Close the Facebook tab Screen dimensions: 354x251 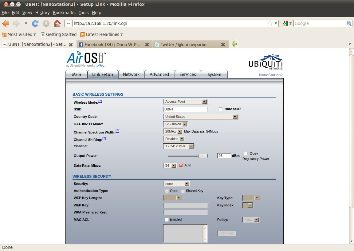(x=147, y=45)
